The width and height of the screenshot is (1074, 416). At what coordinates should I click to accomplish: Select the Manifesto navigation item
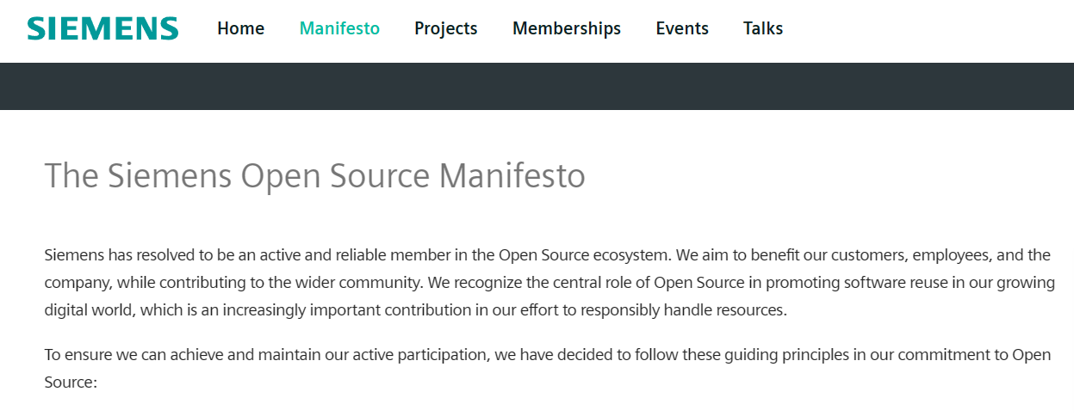pos(339,28)
